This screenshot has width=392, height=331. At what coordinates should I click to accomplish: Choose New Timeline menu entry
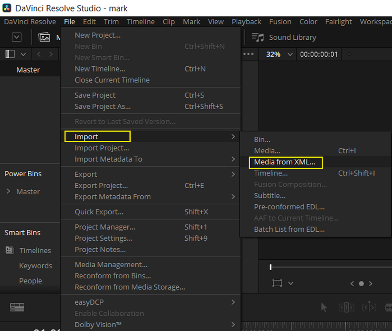click(x=151, y=69)
